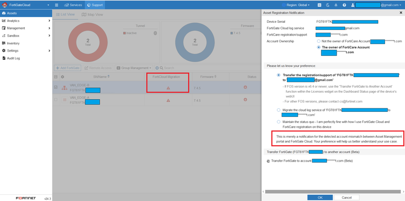The width and height of the screenshot is (405, 201).
Task: Click the top bar icon left of the moon
Action: pos(319,5)
